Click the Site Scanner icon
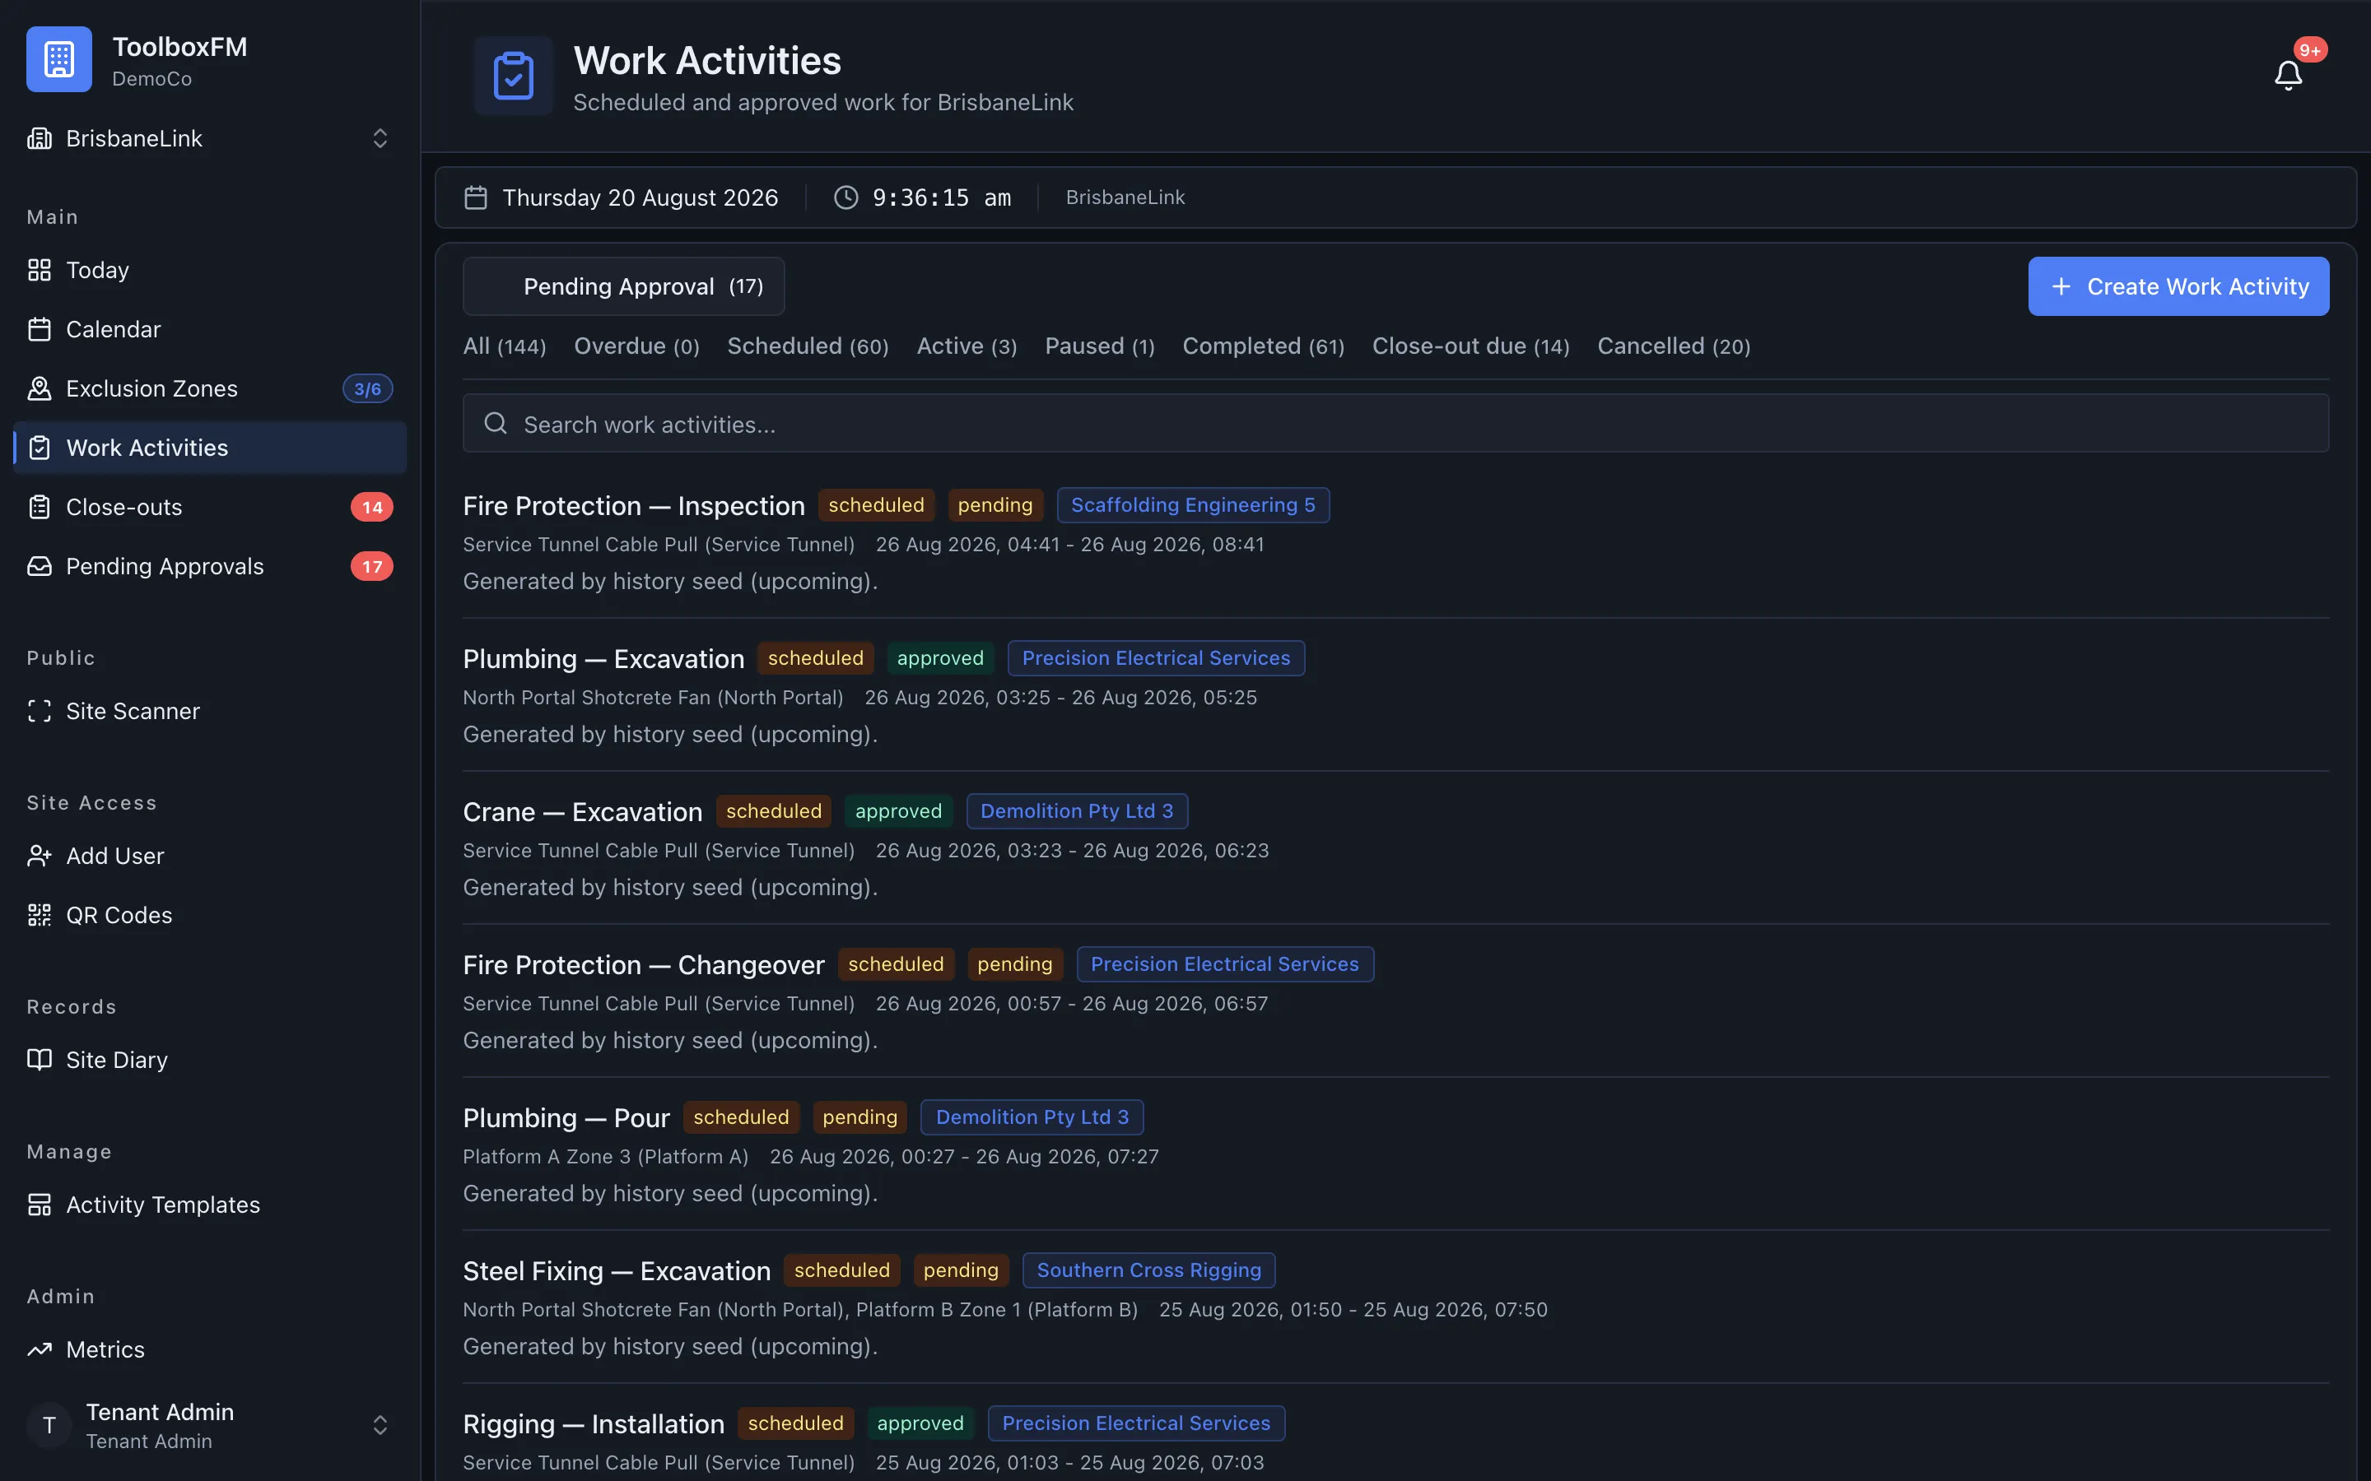This screenshot has width=2371, height=1481. tap(40, 711)
